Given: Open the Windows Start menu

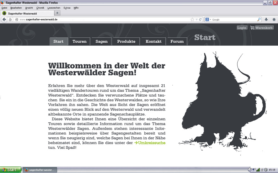Looking at the screenshot, I should coord(11,170).
